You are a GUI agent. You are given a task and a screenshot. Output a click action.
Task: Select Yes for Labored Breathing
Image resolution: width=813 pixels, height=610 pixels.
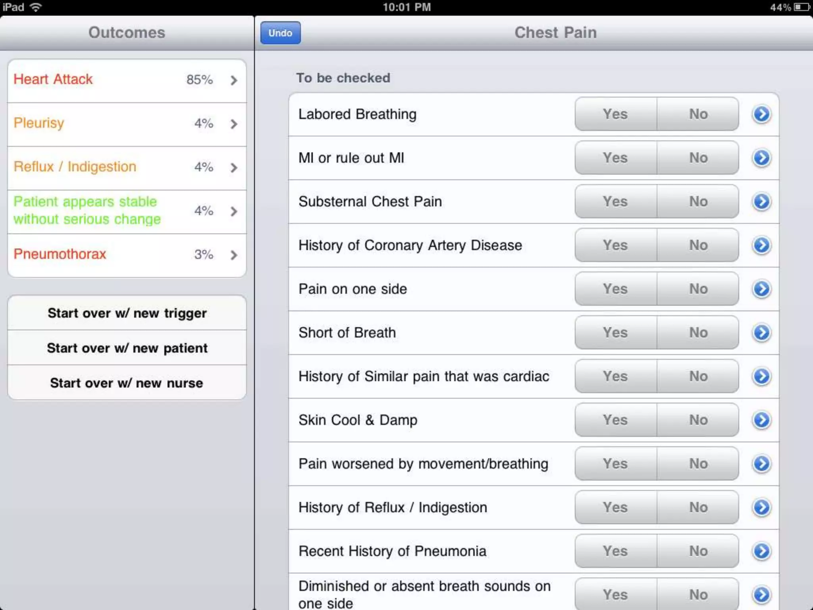(x=615, y=114)
